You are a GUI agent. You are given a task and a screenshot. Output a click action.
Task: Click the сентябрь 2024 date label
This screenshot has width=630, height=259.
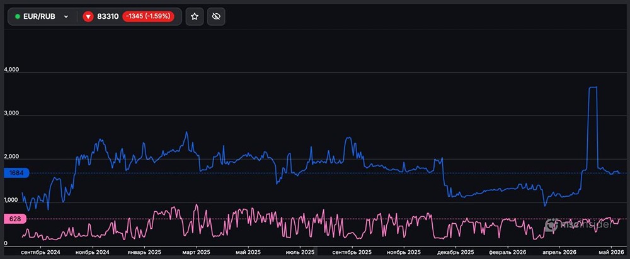[x=40, y=252]
